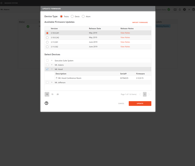Show 15 items per page
The width and height of the screenshot is (195, 166).
[x=52, y=94]
